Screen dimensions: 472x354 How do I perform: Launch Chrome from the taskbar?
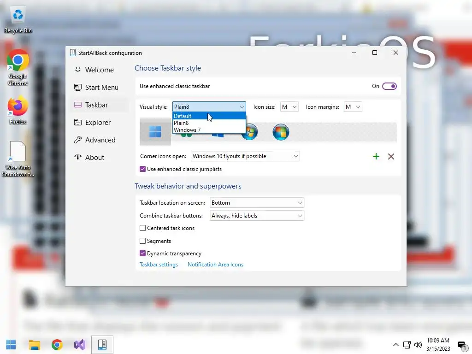coord(57,345)
